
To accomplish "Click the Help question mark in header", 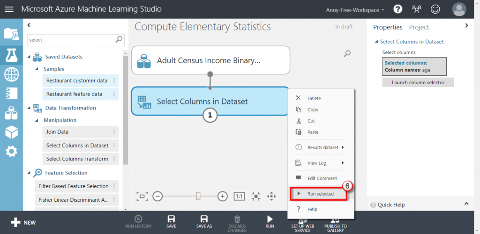I will 397,9.
